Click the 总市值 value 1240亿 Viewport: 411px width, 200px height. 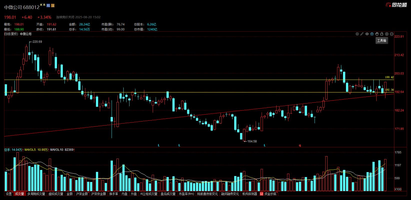click(152, 29)
